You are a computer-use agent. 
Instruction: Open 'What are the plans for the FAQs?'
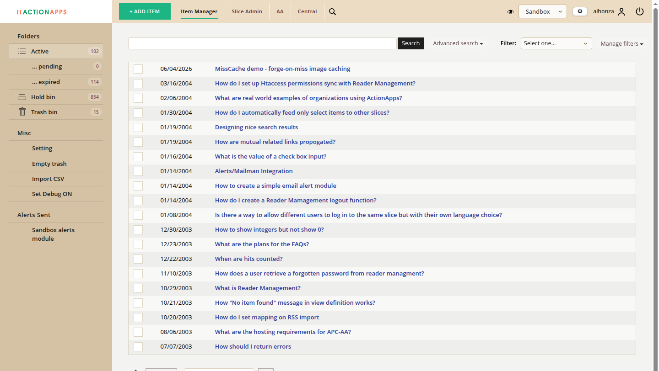tap(262, 244)
